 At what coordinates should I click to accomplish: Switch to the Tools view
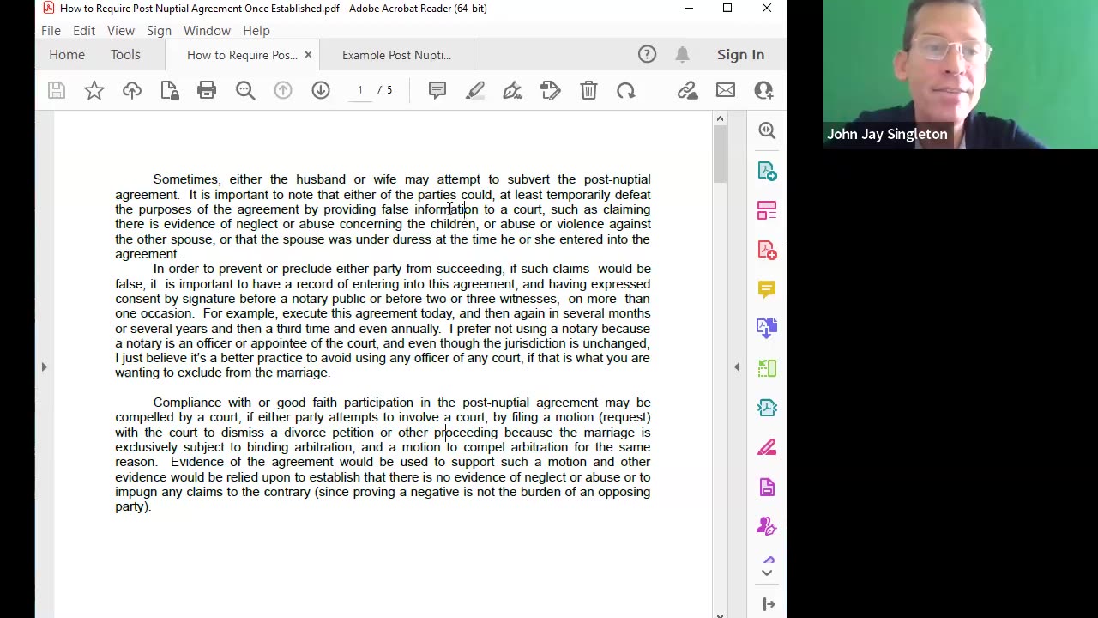(x=125, y=54)
